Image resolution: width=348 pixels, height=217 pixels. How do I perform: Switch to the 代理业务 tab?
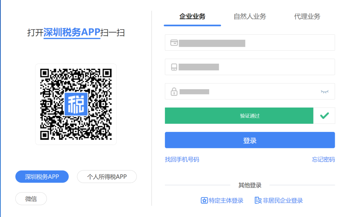coord(307,17)
